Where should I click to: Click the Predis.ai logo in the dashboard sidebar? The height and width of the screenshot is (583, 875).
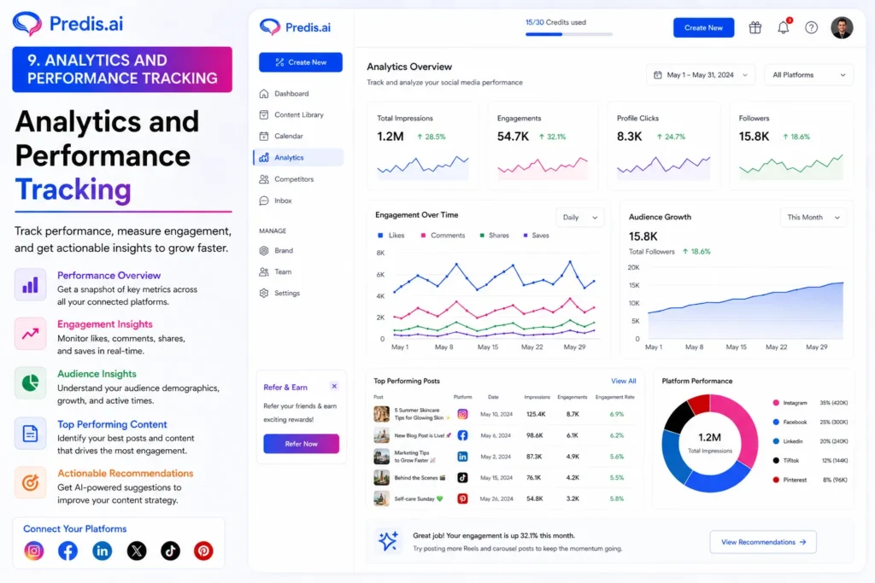click(x=295, y=26)
